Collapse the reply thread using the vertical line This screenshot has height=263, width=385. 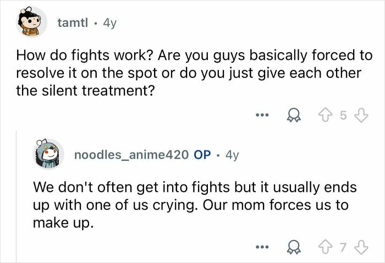16,196
